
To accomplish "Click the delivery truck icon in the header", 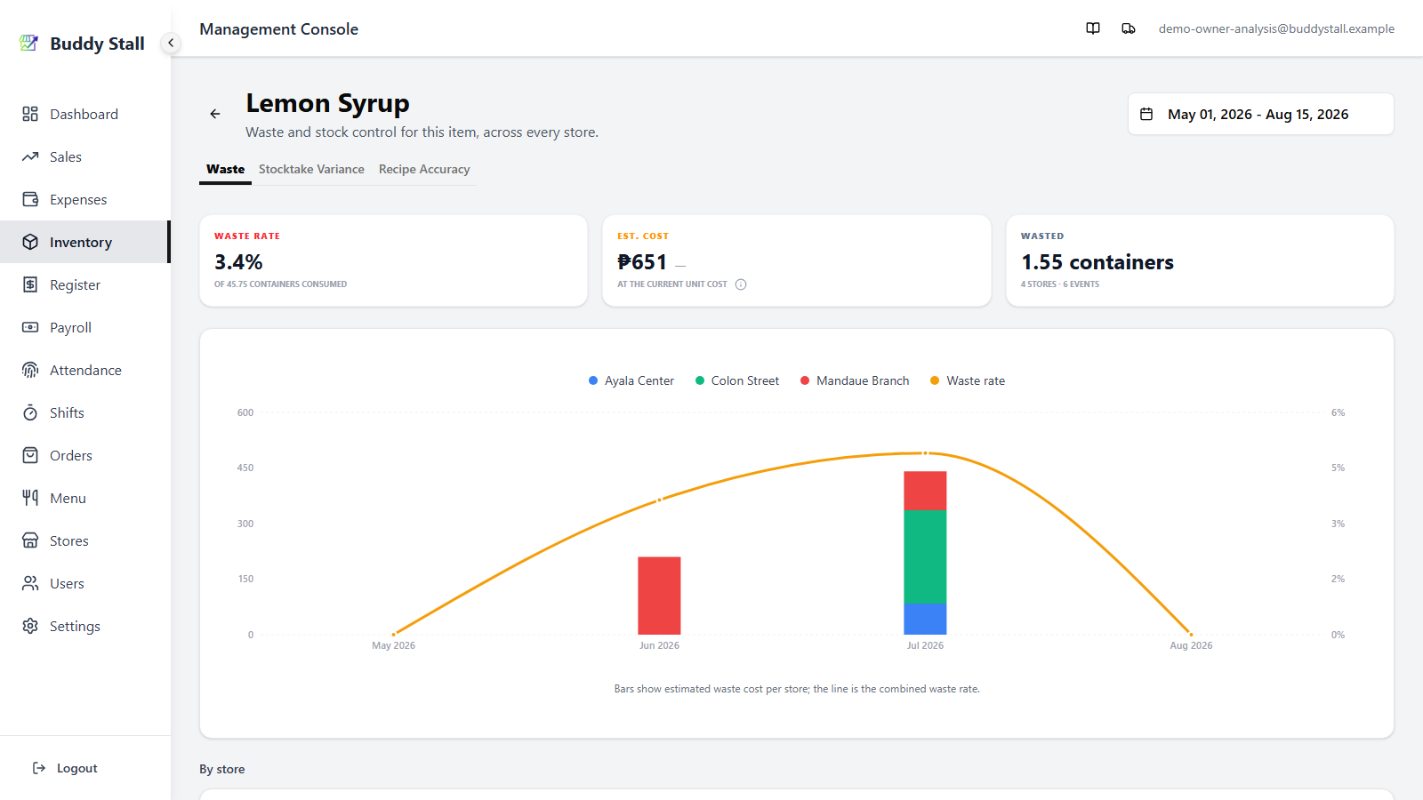I will click(1129, 28).
